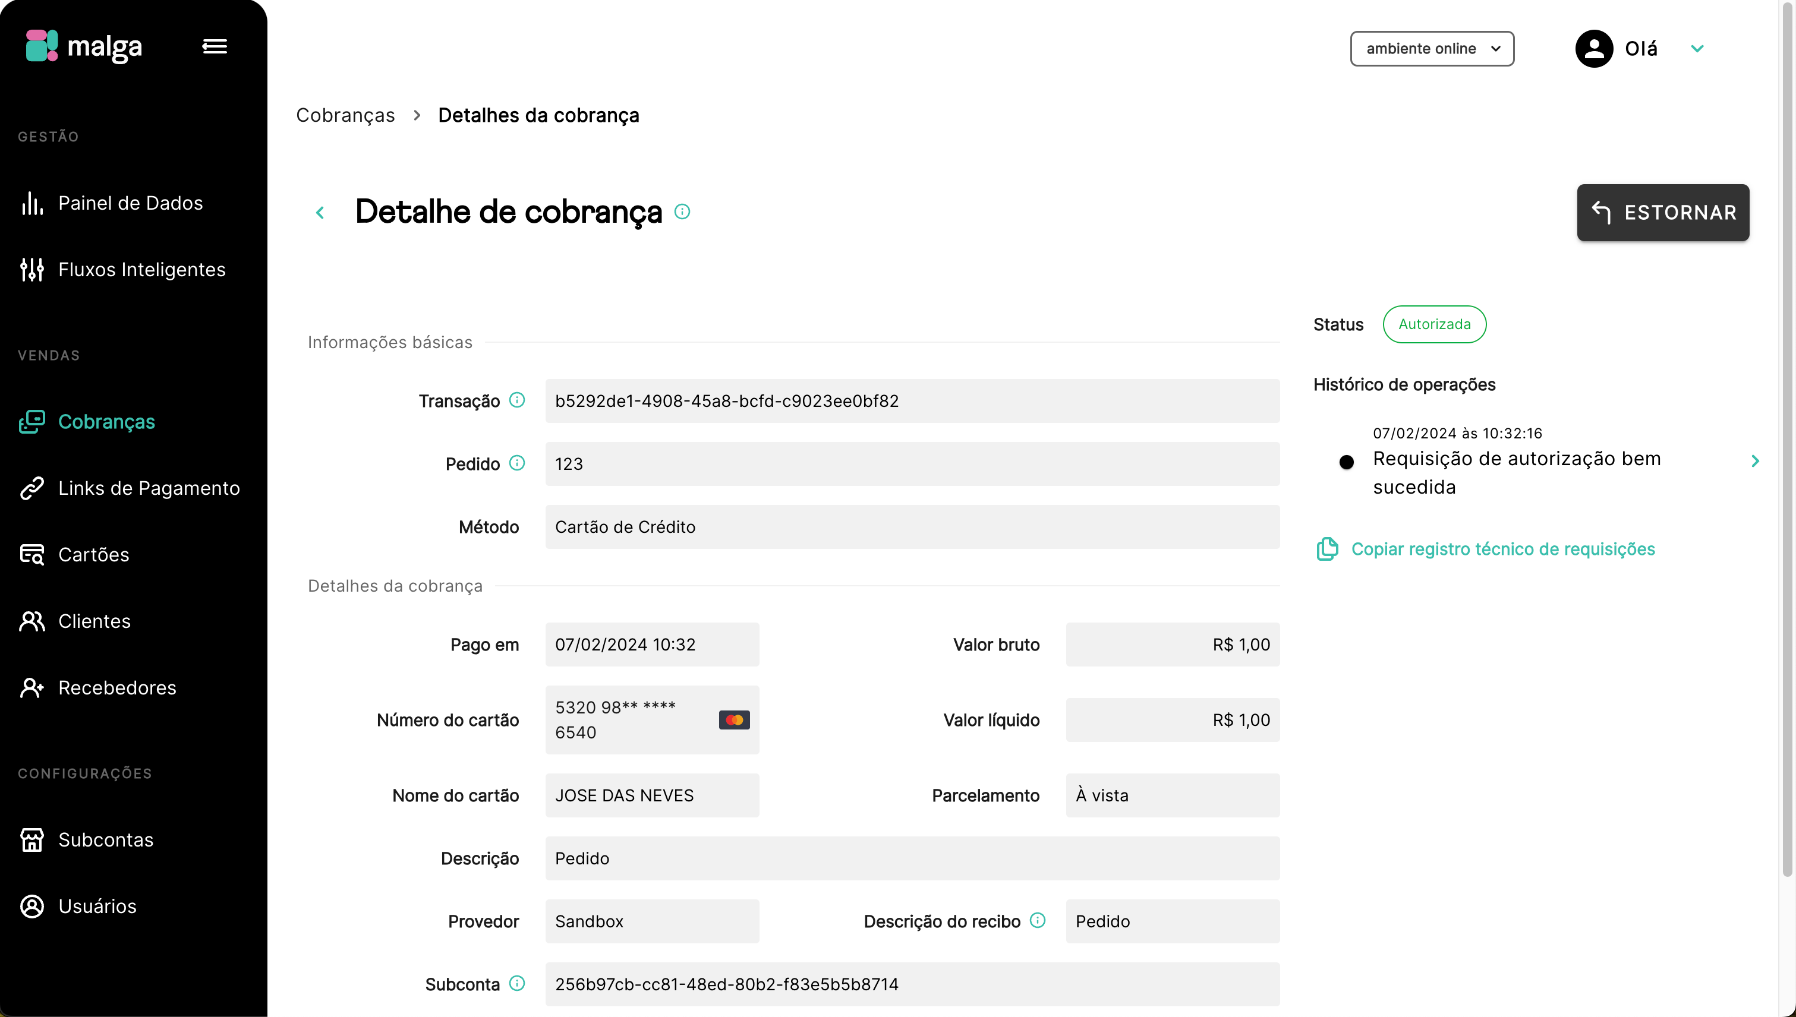Click the info icon beside Subconta
Image resolution: width=1796 pixels, height=1017 pixels.
pyautogui.click(x=517, y=984)
